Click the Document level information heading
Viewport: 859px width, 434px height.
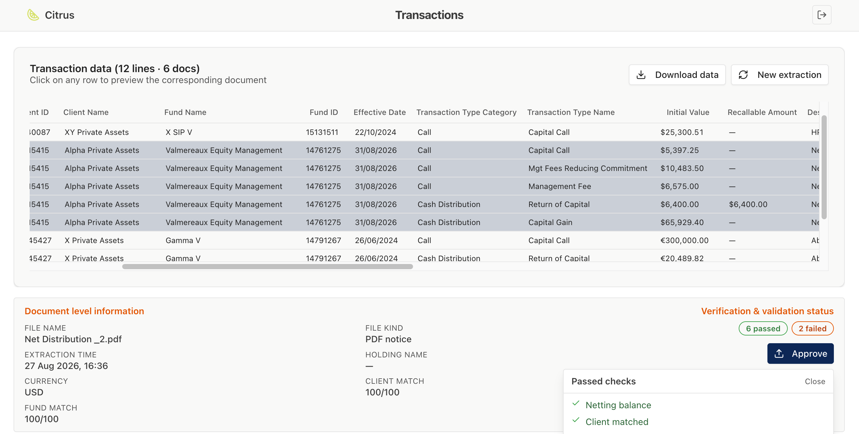pyautogui.click(x=84, y=311)
